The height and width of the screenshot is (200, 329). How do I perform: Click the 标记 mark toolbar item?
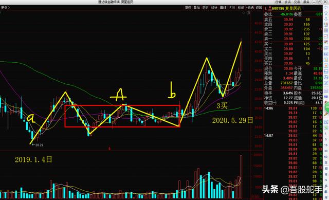[241, 8]
